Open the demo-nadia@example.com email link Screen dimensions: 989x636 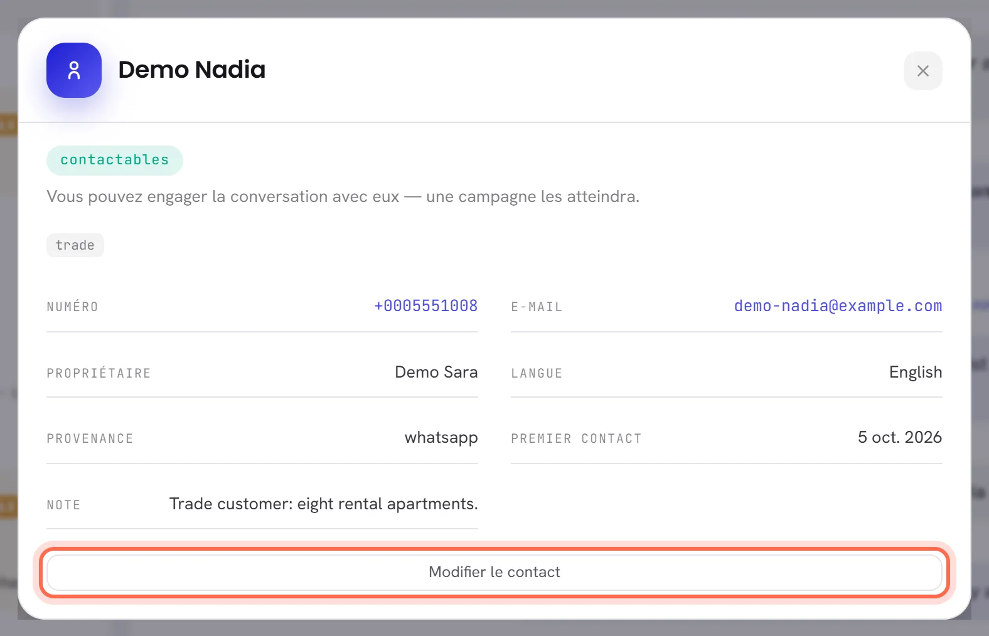tap(838, 306)
